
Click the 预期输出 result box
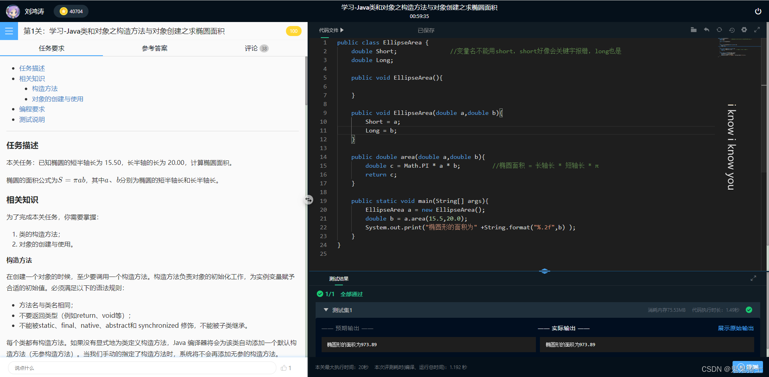point(429,344)
